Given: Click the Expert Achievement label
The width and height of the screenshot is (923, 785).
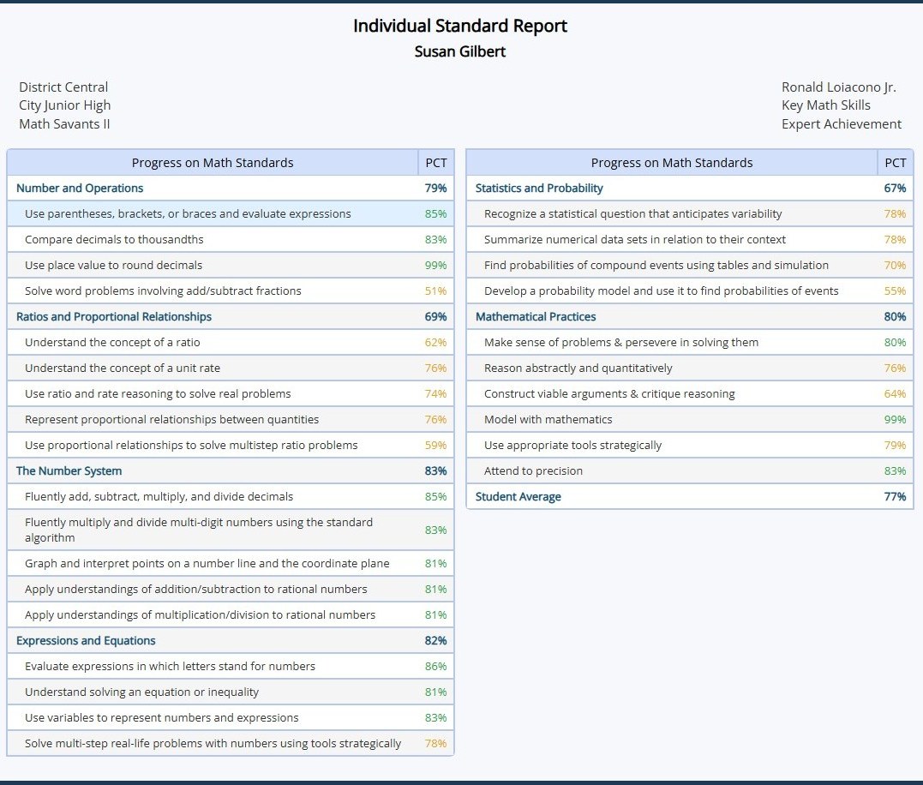Looking at the screenshot, I should (x=842, y=124).
